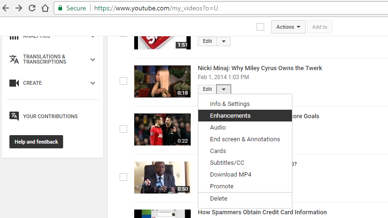Image resolution: width=388 pixels, height=218 pixels.
Task: Select Enhancements menu item
Action: [245, 115]
